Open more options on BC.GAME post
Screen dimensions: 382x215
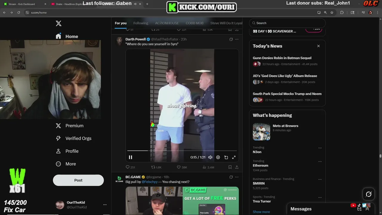coord(237,177)
